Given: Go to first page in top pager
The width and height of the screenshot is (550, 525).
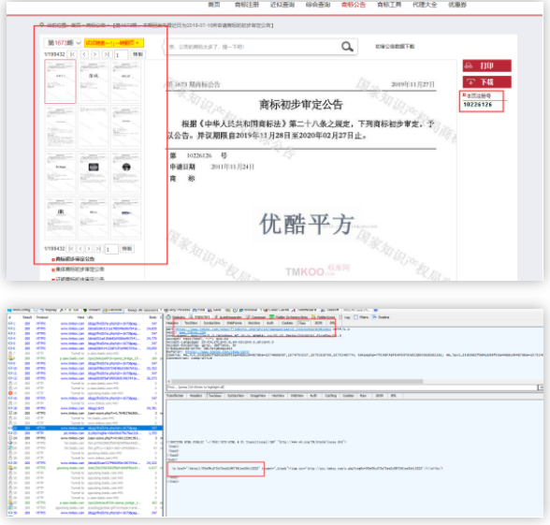Looking at the screenshot, I should point(73,54).
